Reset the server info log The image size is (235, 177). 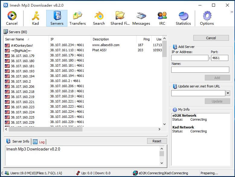pyautogui.click(x=157, y=141)
